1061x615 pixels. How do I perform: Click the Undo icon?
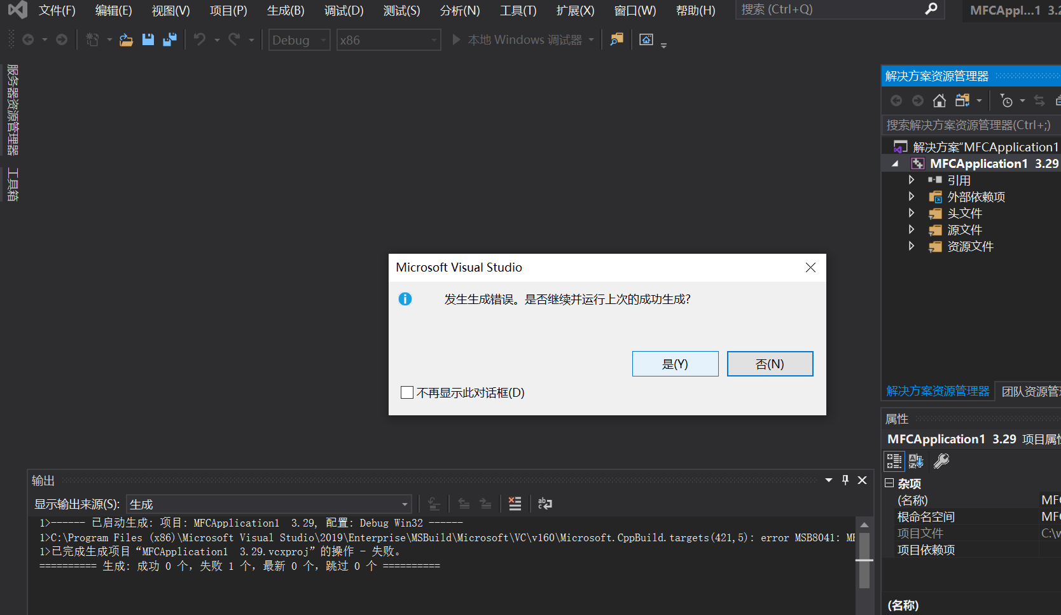coord(200,39)
